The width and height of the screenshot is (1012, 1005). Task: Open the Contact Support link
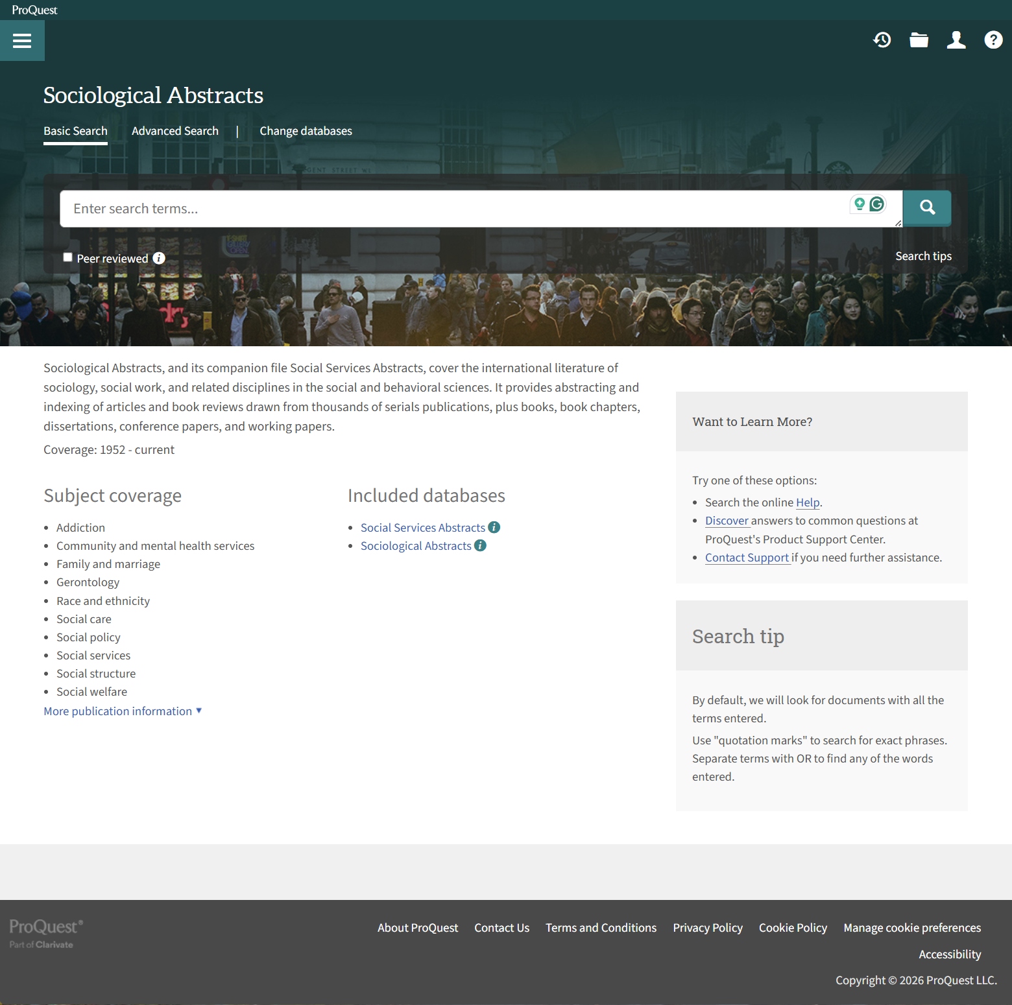point(747,558)
